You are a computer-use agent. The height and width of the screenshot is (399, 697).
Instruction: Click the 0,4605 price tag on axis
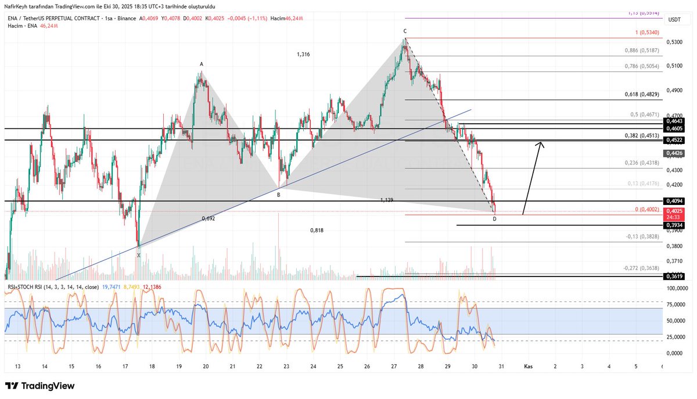point(675,128)
